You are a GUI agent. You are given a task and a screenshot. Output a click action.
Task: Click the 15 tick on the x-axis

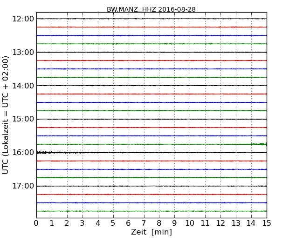click(267, 223)
